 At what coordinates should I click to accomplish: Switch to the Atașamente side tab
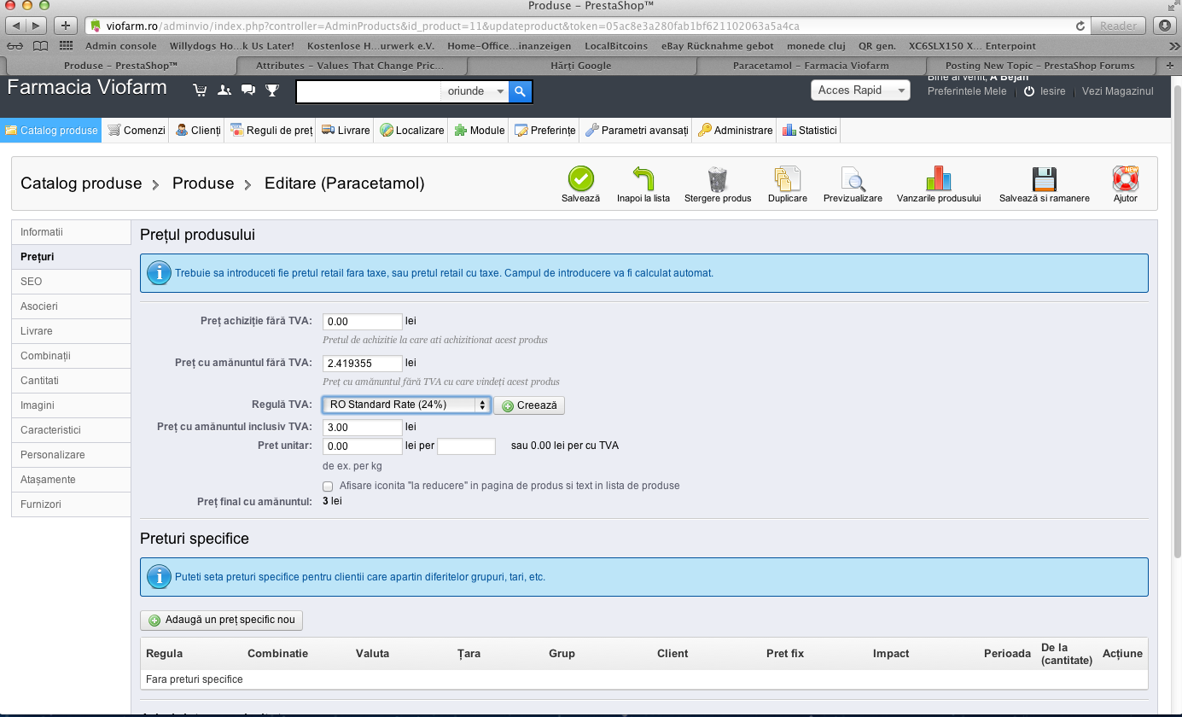pos(71,480)
